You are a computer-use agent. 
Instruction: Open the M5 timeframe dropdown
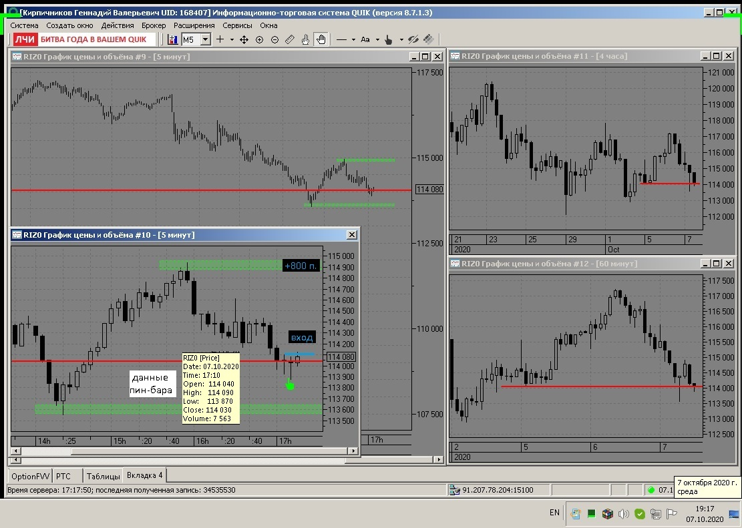tap(206, 40)
